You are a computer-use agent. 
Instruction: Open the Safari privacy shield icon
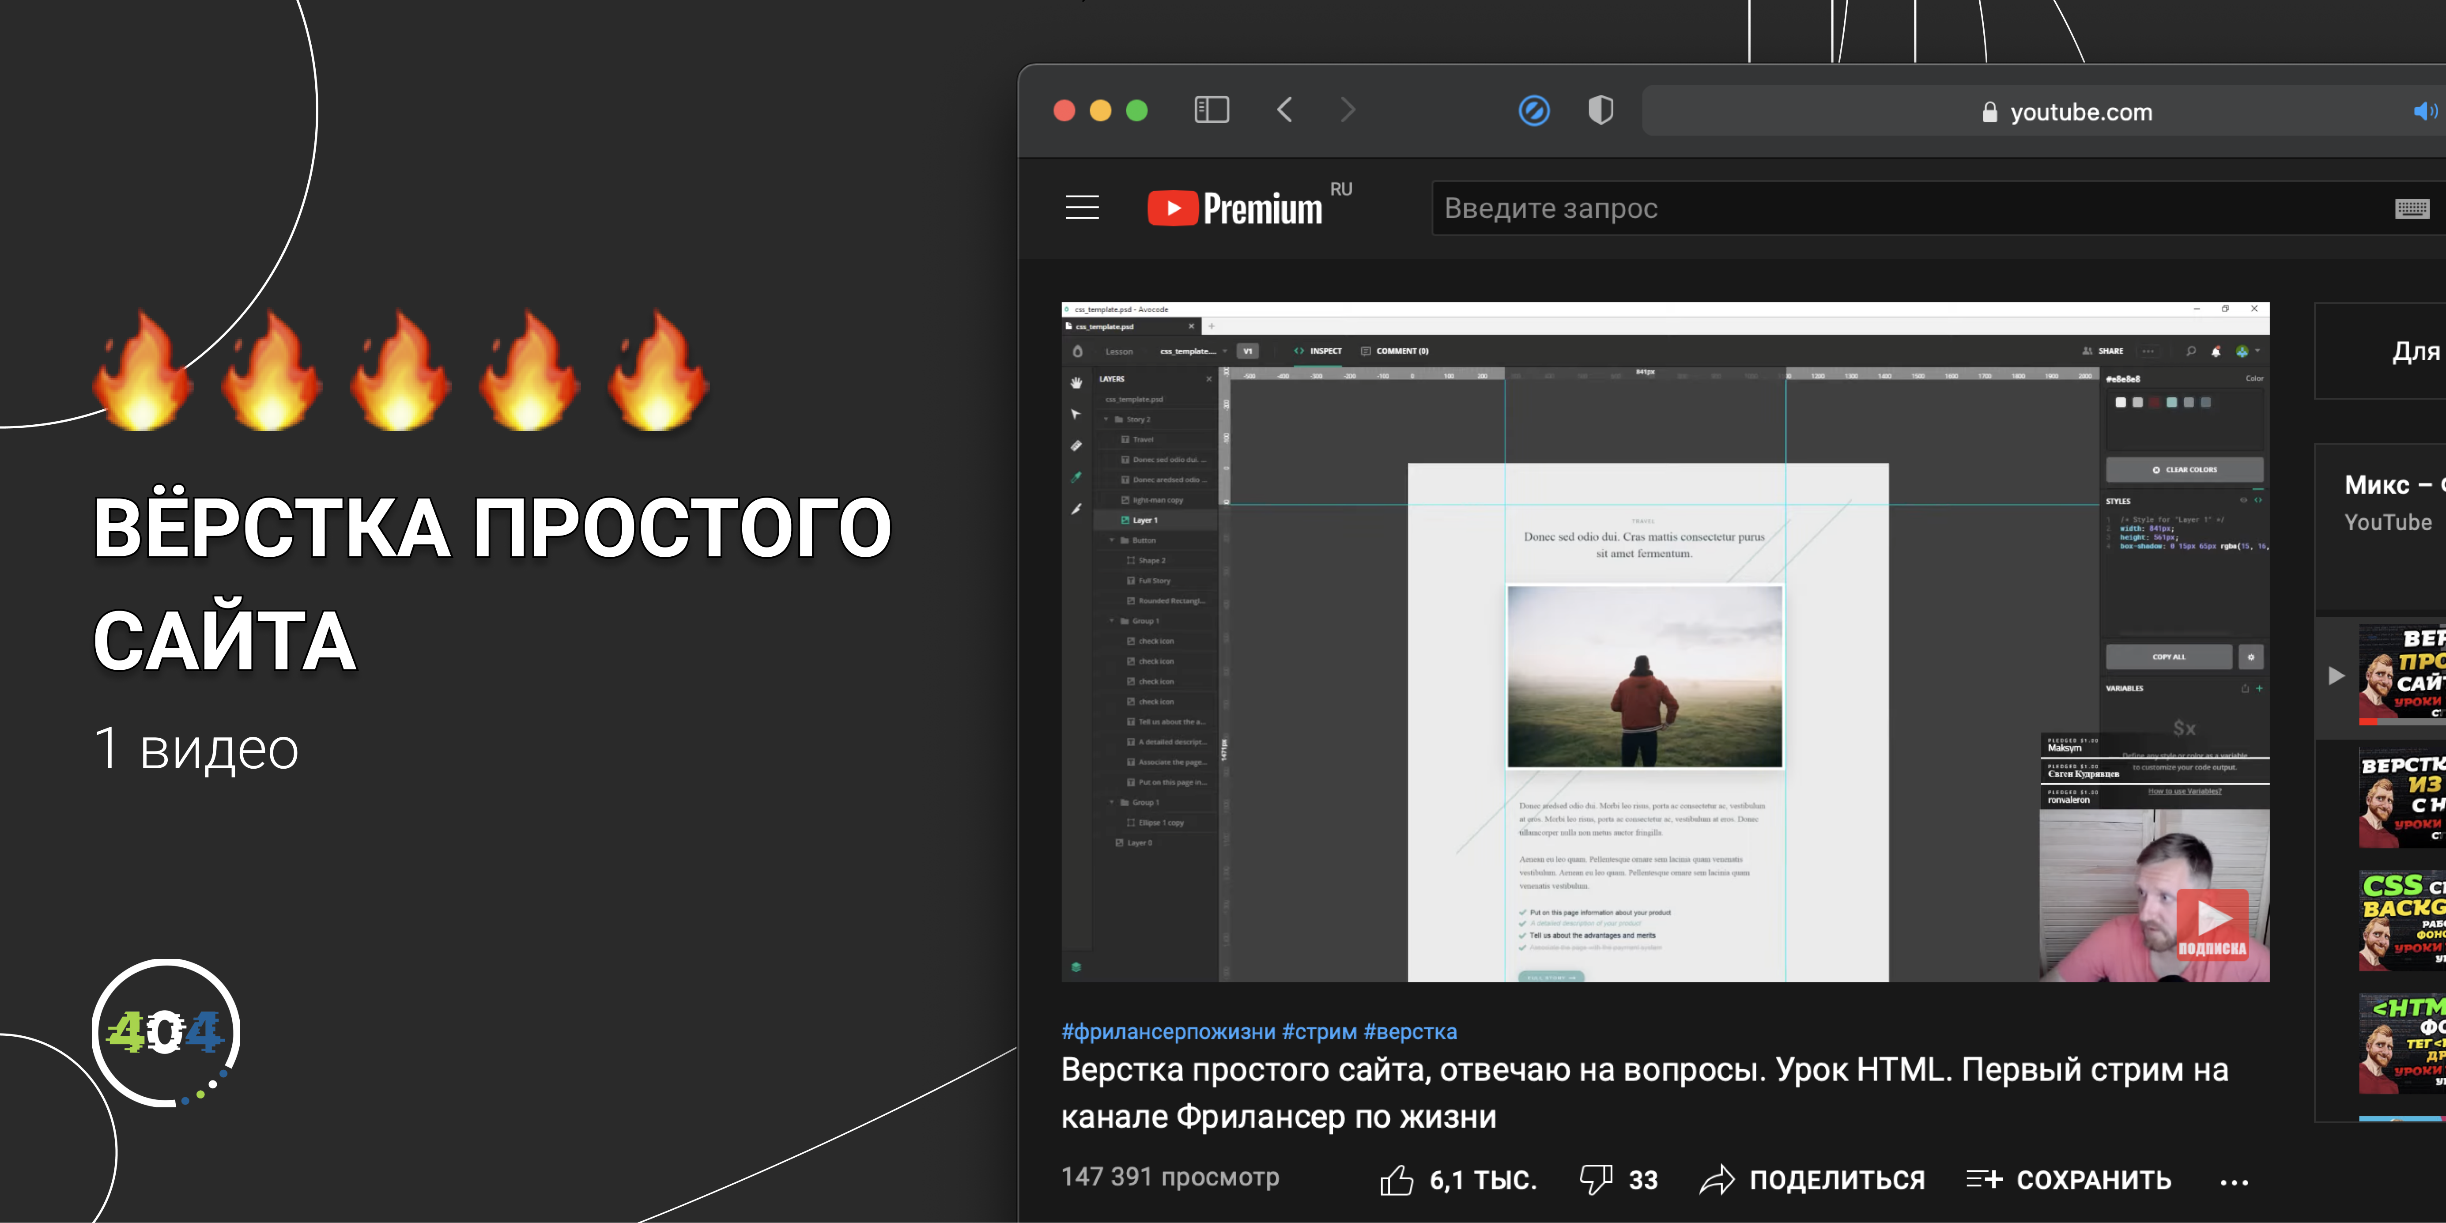tap(1600, 110)
